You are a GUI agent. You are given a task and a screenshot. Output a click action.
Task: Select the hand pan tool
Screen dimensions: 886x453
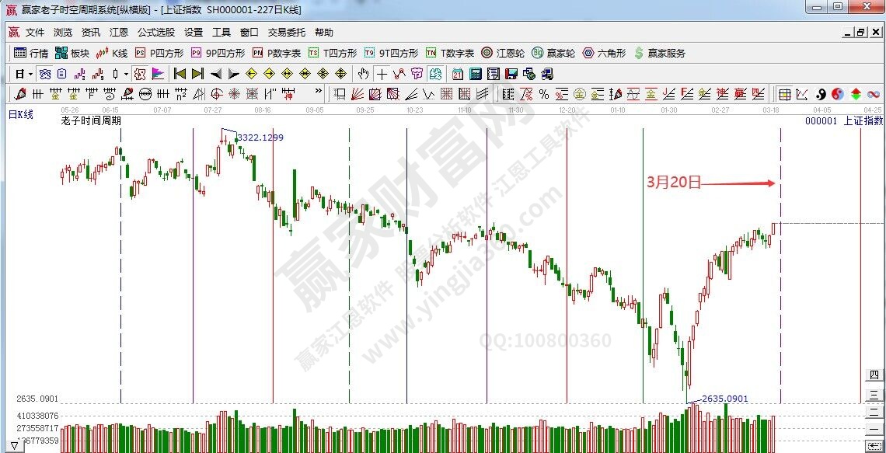pyautogui.click(x=363, y=74)
